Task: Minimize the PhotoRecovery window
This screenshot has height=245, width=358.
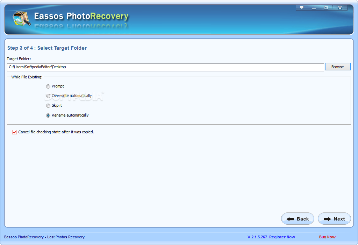Action: (314, 8)
